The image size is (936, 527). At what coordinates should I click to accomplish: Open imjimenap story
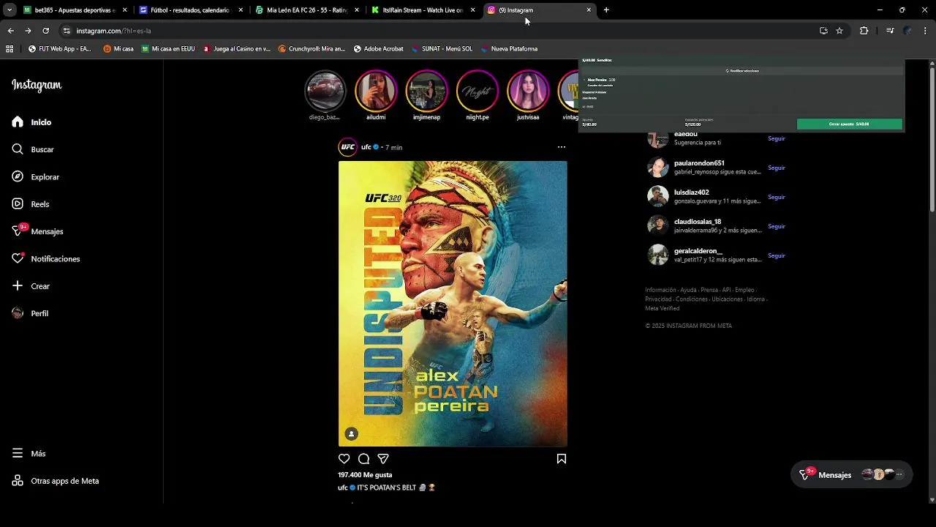[x=426, y=91]
